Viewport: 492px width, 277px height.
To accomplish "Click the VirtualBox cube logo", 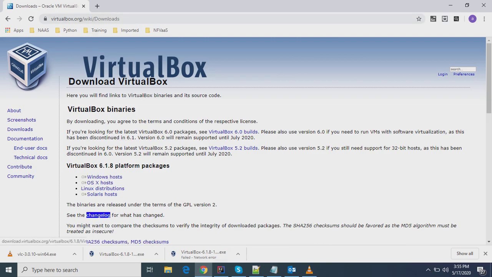I will (x=27, y=66).
